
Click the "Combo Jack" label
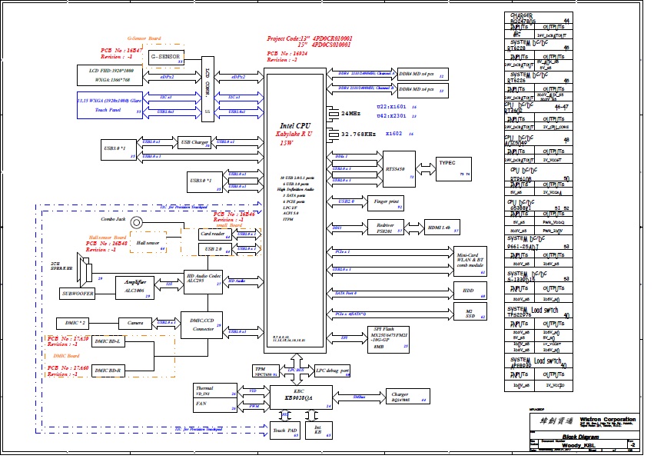(x=113, y=219)
